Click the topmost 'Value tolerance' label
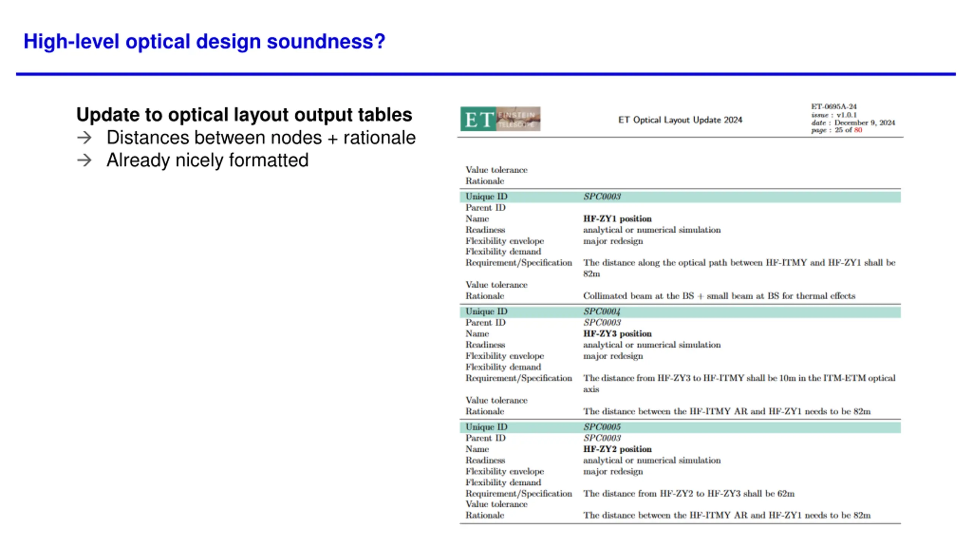 coord(497,170)
